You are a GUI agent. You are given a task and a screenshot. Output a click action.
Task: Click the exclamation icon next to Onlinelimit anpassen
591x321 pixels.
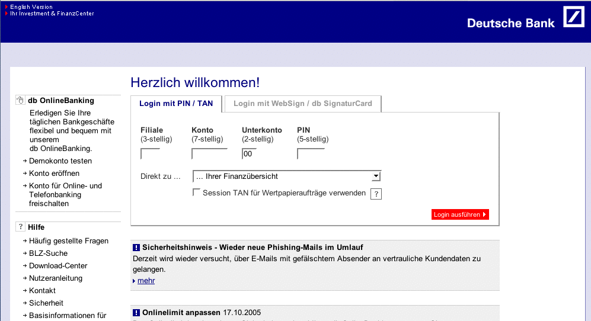[x=136, y=313]
